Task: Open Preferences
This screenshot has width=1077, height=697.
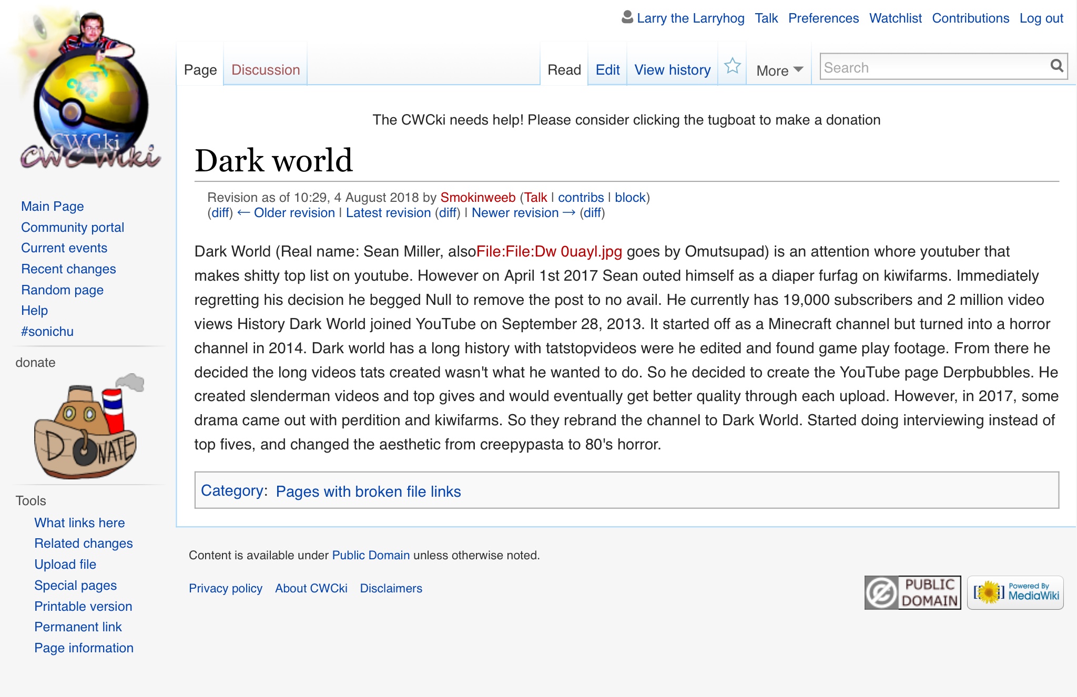Action: [824, 18]
